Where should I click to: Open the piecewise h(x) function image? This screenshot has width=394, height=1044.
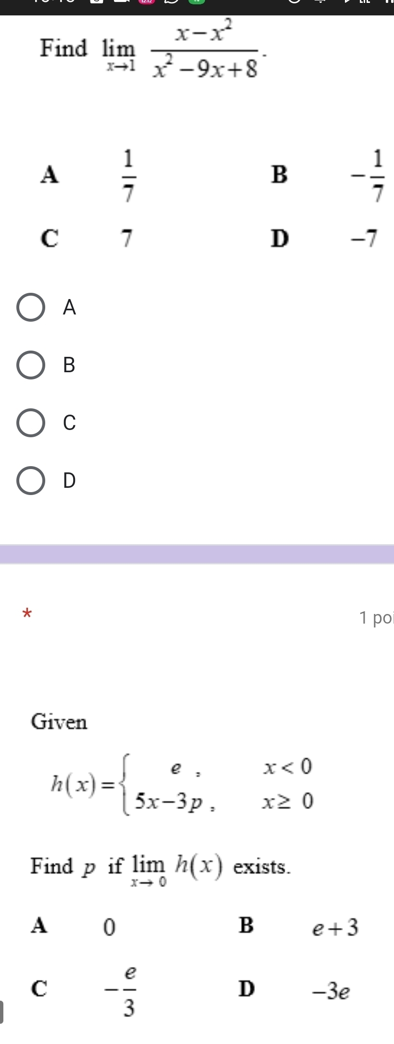tap(182, 783)
